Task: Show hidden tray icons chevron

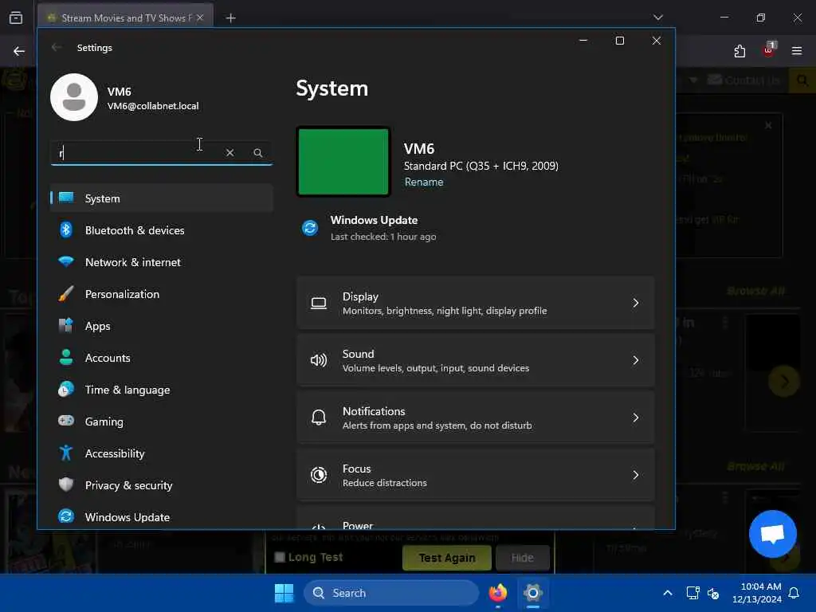Action: pyautogui.click(x=668, y=593)
